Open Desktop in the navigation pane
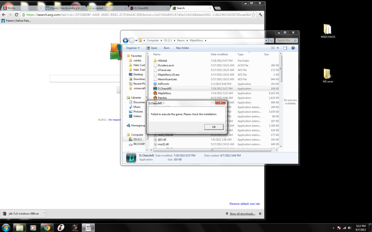The width and height of the screenshot is (372, 232). pyautogui.click(x=138, y=74)
